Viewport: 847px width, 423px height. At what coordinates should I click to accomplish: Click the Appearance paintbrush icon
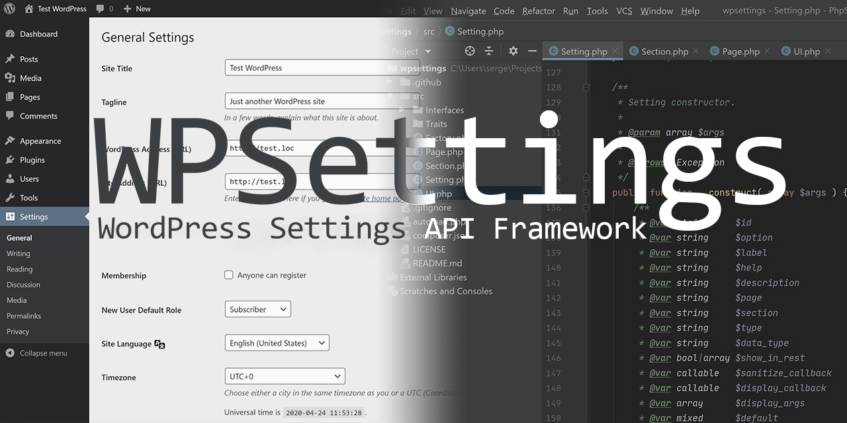pos(11,140)
